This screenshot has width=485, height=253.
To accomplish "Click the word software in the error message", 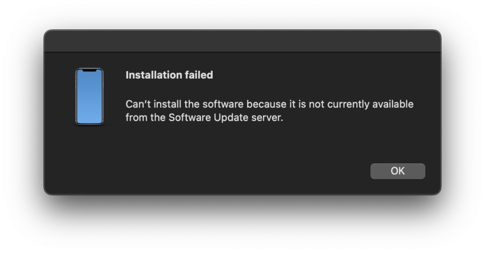I will (x=223, y=104).
